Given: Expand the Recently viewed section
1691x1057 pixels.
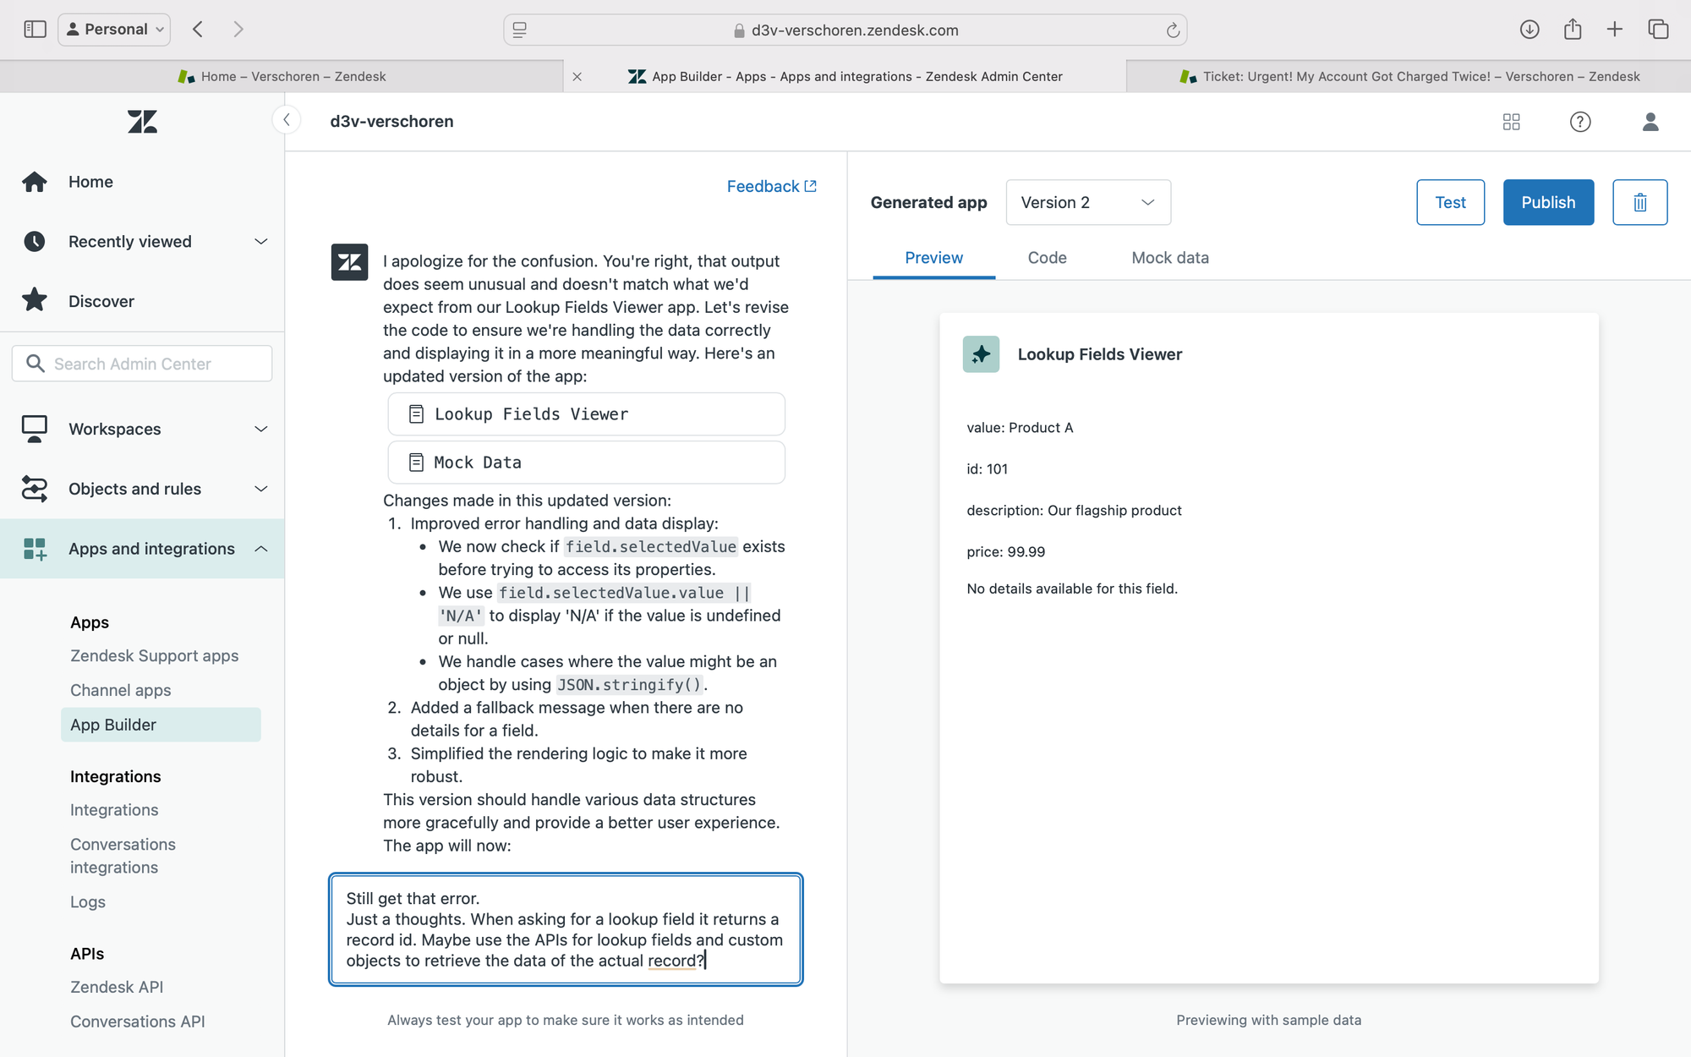Looking at the screenshot, I should 142,242.
